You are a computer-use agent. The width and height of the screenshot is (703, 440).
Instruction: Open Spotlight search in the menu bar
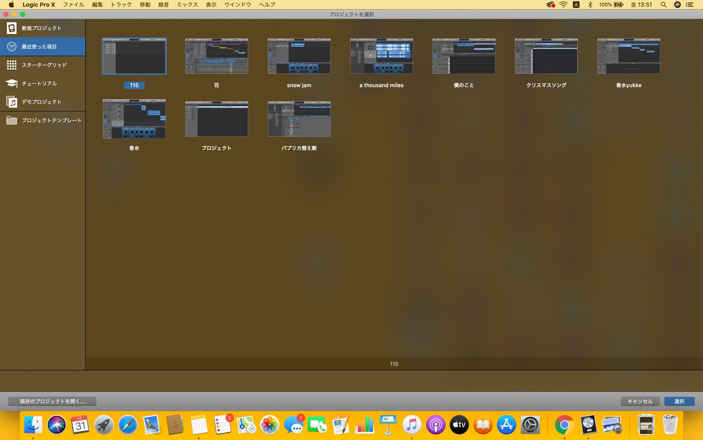pyautogui.click(x=664, y=5)
